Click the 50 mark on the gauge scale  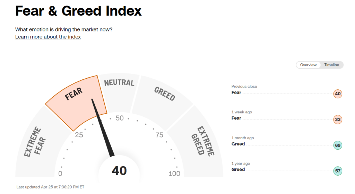click(120, 118)
